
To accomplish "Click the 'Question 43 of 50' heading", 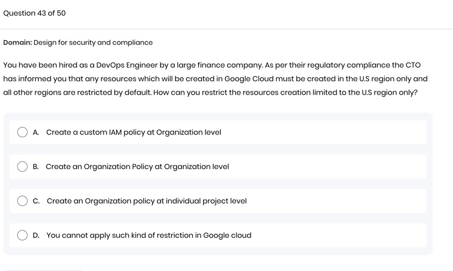I will click(x=35, y=13).
